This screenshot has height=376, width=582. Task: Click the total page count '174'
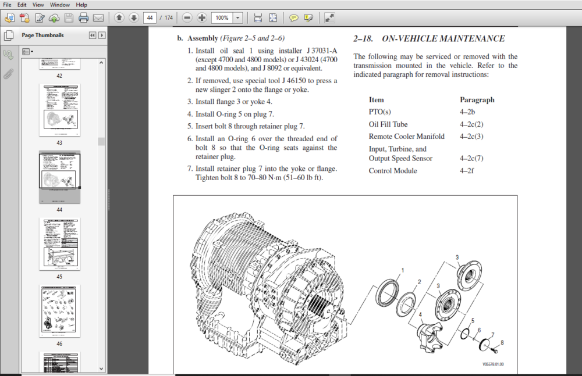(x=169, y=17)
